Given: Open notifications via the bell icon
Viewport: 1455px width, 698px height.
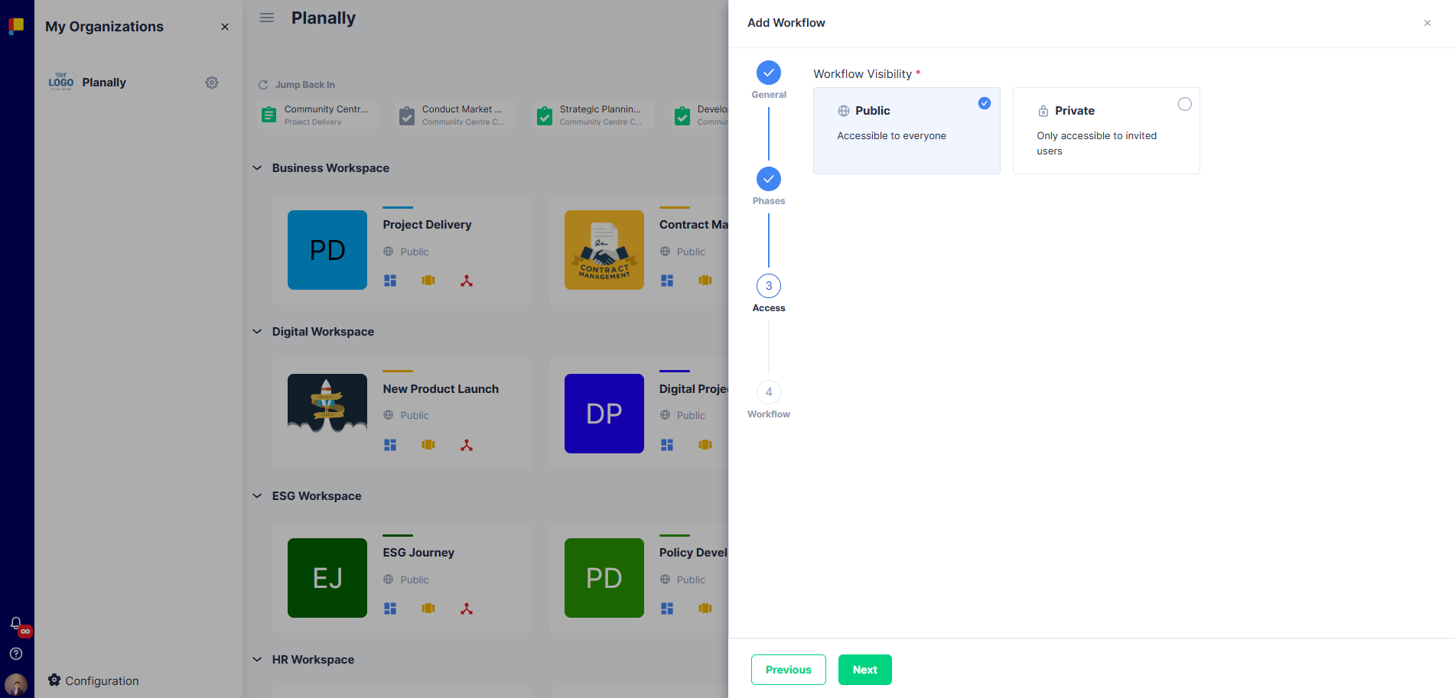Looking at the screenshot, I should 16,623.
